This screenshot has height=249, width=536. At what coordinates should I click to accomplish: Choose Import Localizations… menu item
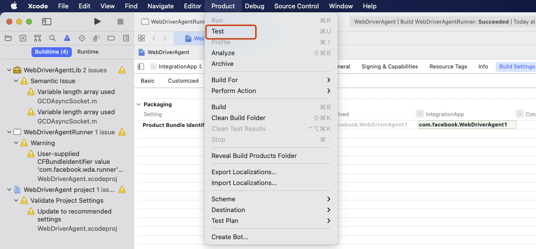click(x=271, y=183)
